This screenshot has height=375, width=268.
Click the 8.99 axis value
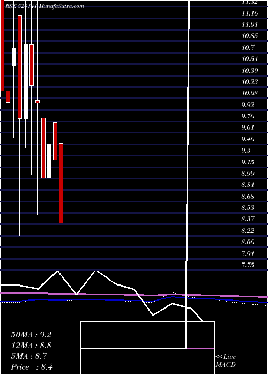(x=248, y=174)
